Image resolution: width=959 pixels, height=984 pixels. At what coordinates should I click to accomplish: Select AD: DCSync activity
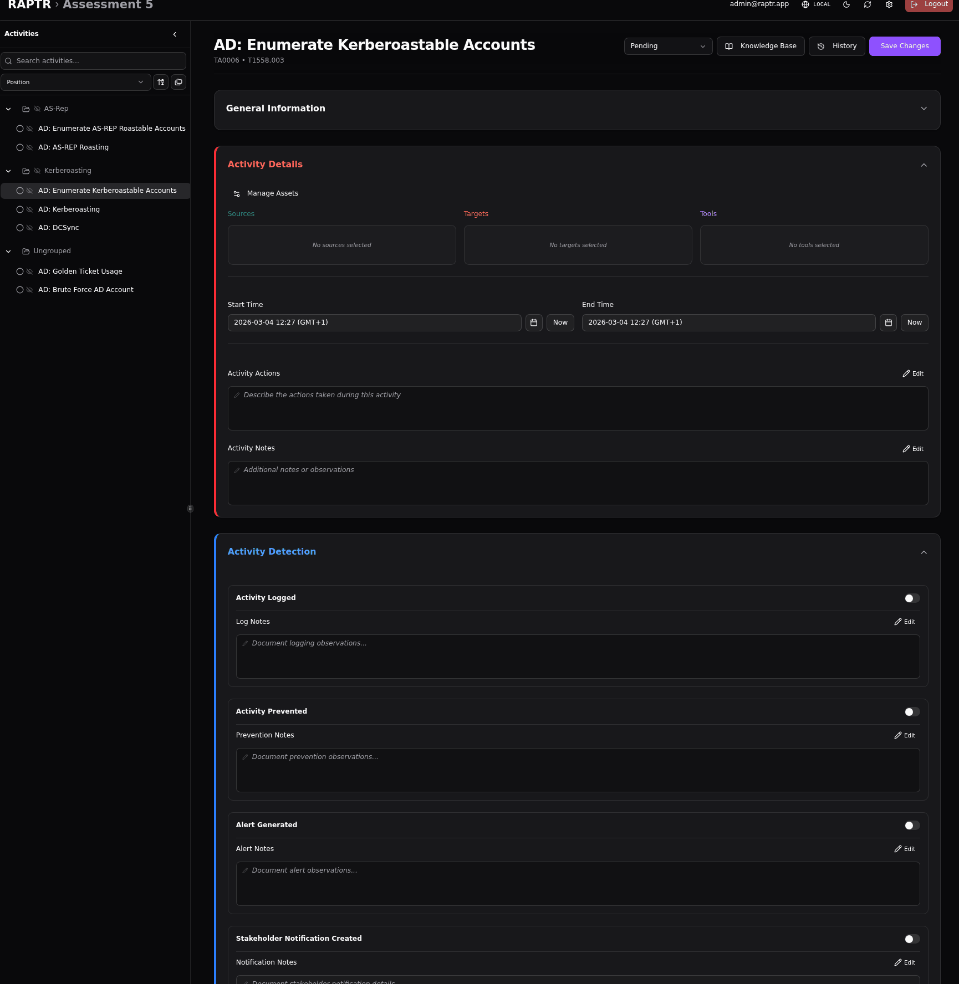pyautogui.click(x=58, y=228)
